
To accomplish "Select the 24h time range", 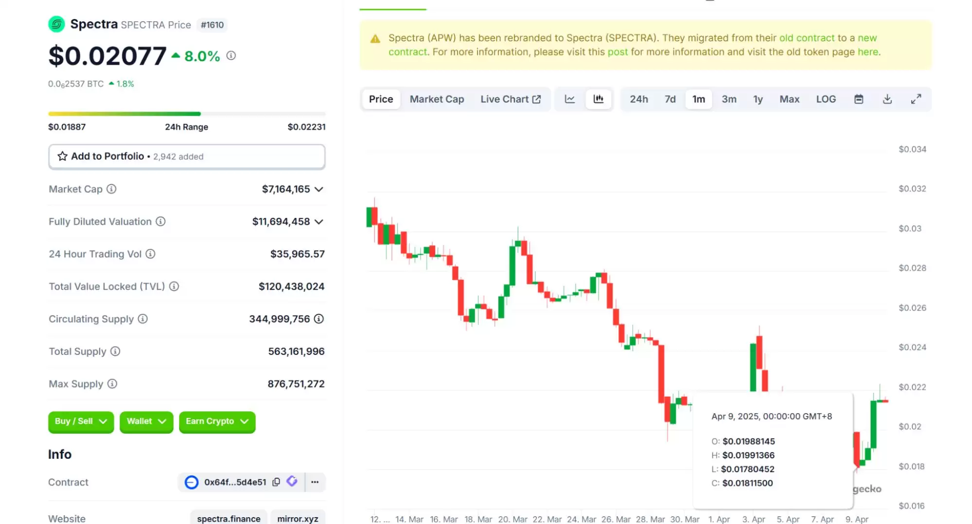I will click(x=638, y=99).
